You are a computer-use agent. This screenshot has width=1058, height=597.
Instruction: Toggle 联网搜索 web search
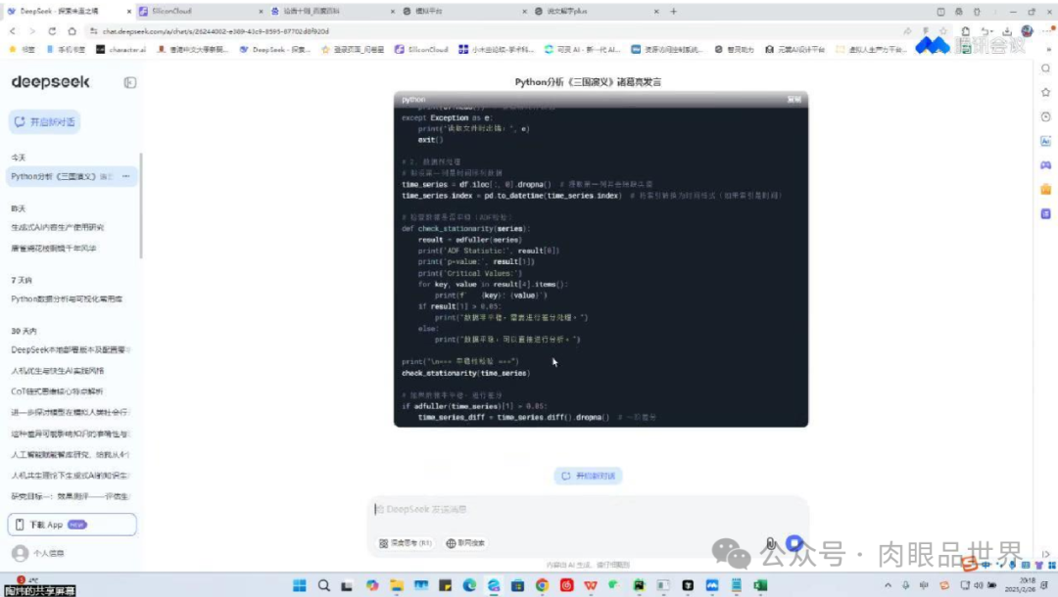(465, 543)
